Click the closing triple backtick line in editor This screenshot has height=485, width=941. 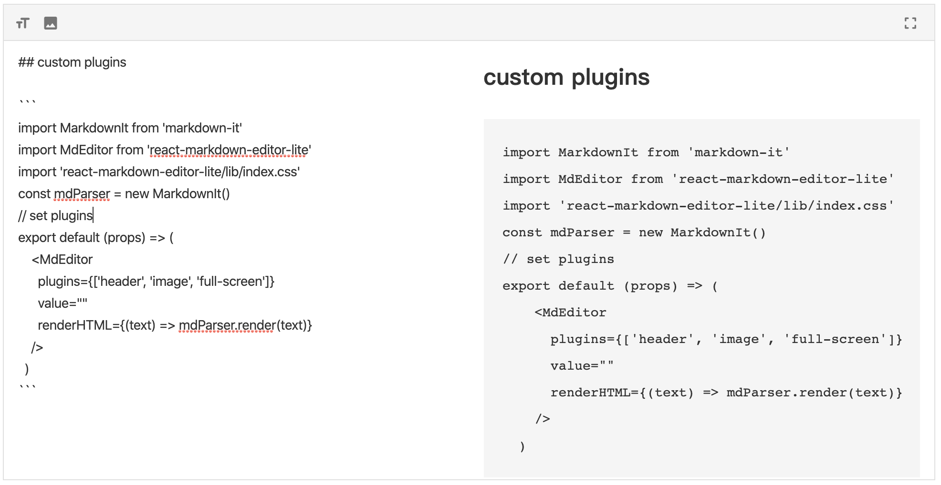pos(27,388)
